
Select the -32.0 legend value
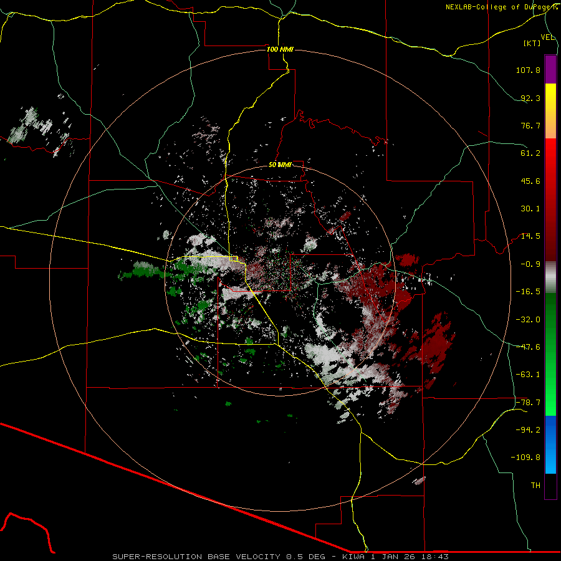pos(528,320)
